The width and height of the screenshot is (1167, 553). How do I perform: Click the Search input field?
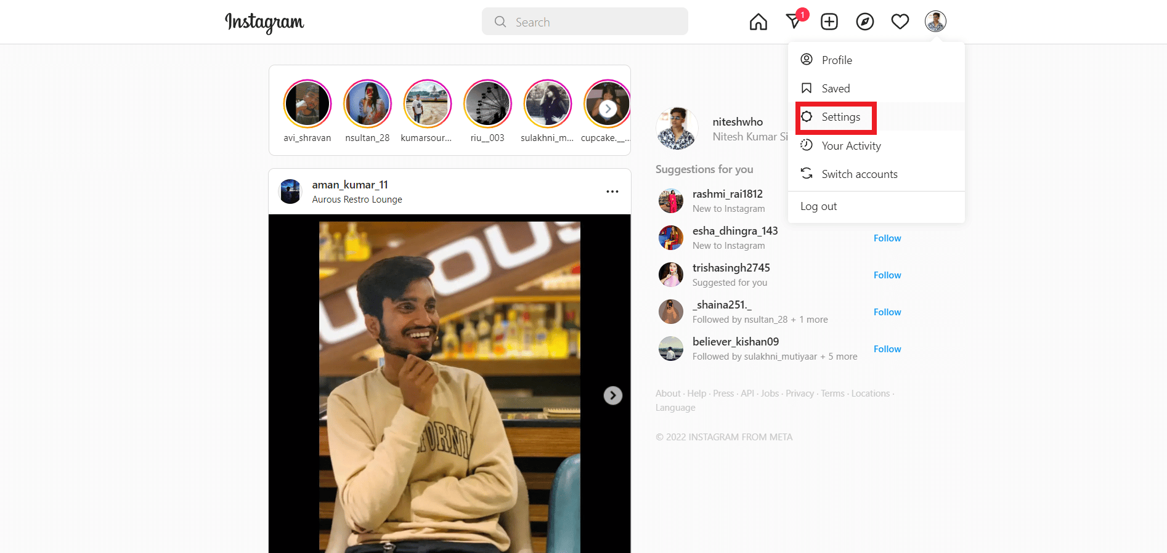tap(585, 22)
